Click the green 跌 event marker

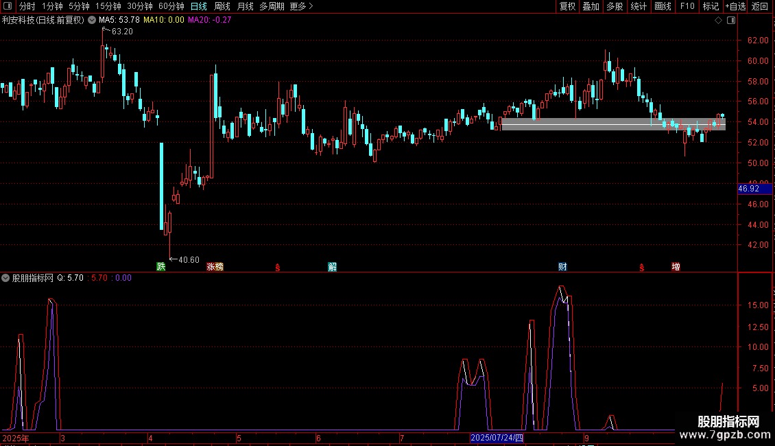[x=161, y=266]
